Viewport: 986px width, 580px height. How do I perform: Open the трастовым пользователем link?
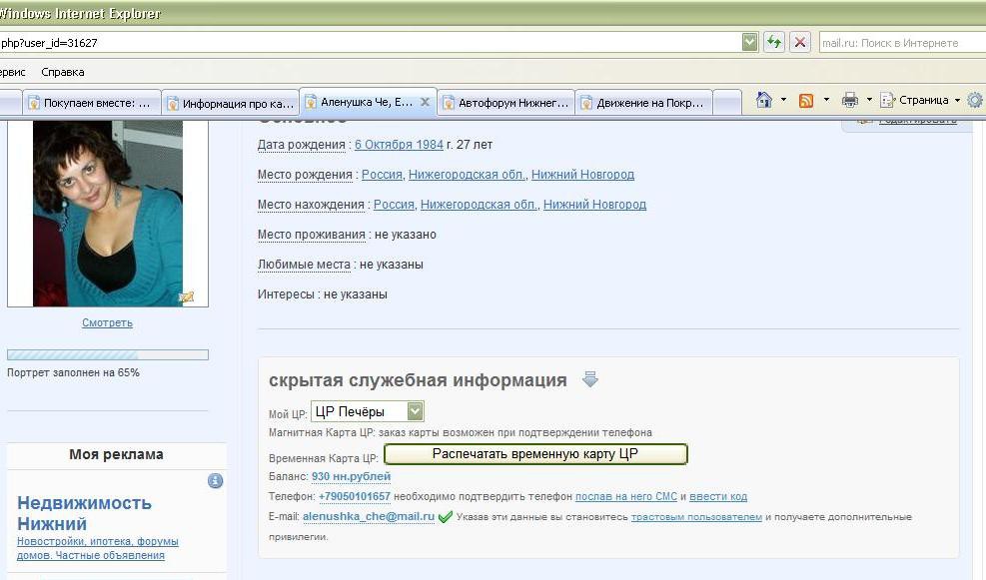point(696,517)
